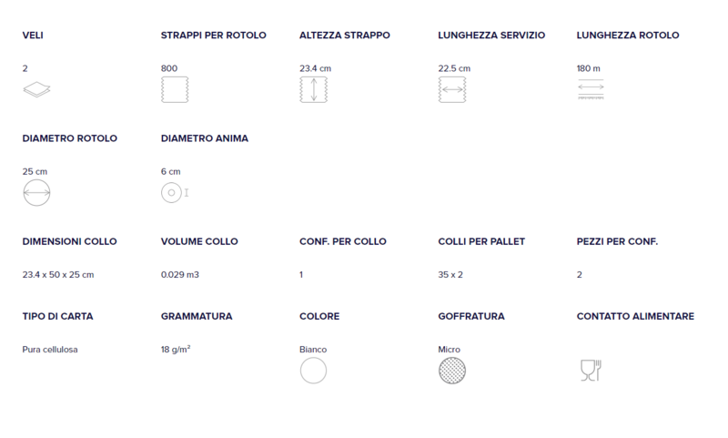Click the Pura cellulosa text
This screenshot has height=438, width=728.
point(50,350)
